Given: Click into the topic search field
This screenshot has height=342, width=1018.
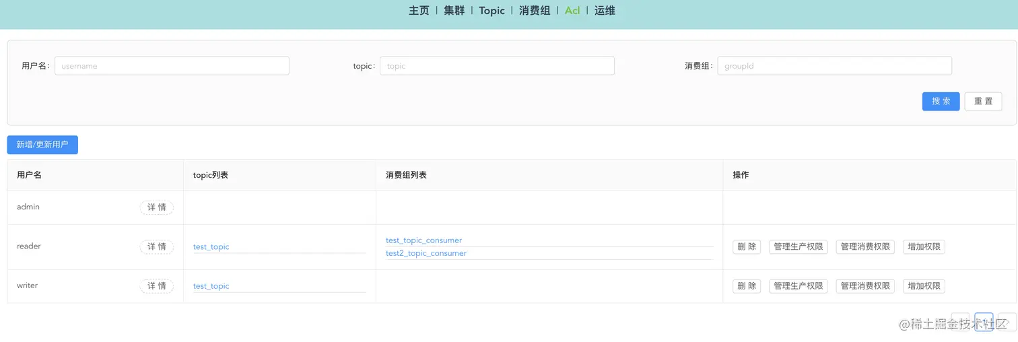Looking at the screenshot, I should coord(497,66).
